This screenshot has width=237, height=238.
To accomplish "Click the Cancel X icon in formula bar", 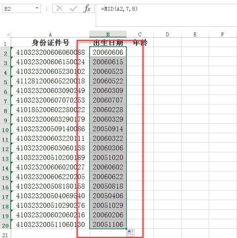I will [60, 8].
